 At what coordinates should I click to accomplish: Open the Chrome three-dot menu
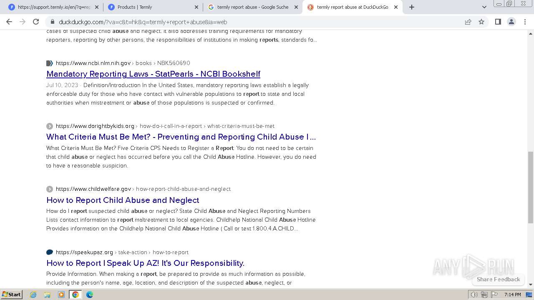(x=525, y=22)
